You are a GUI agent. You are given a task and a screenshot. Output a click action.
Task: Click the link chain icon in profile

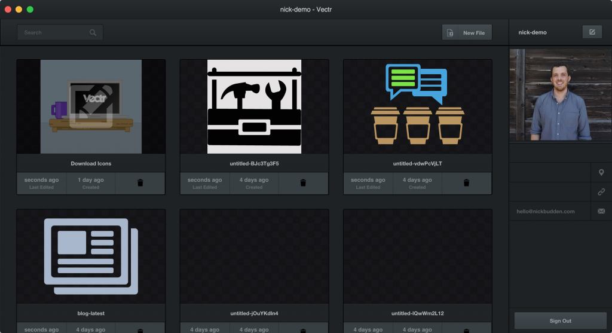pos(601,192)
